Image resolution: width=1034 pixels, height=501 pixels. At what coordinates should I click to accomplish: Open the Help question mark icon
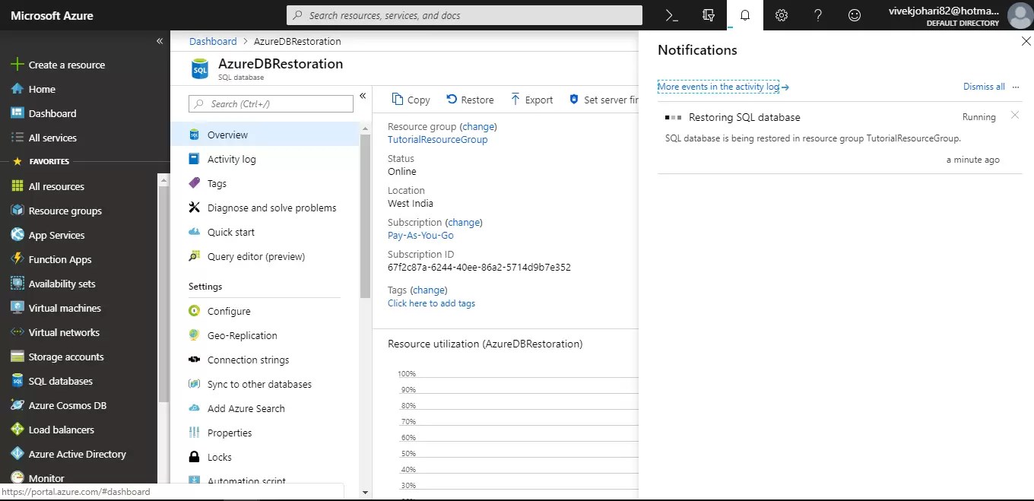point(818,15)
